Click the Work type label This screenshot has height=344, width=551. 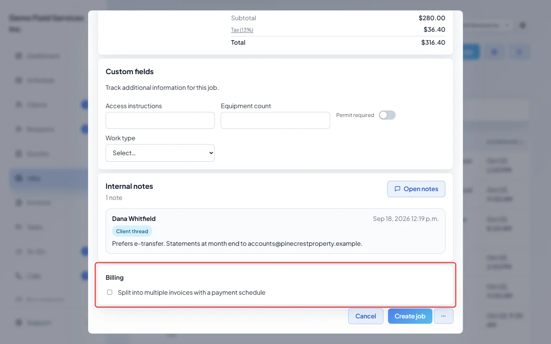coord(121,138)
